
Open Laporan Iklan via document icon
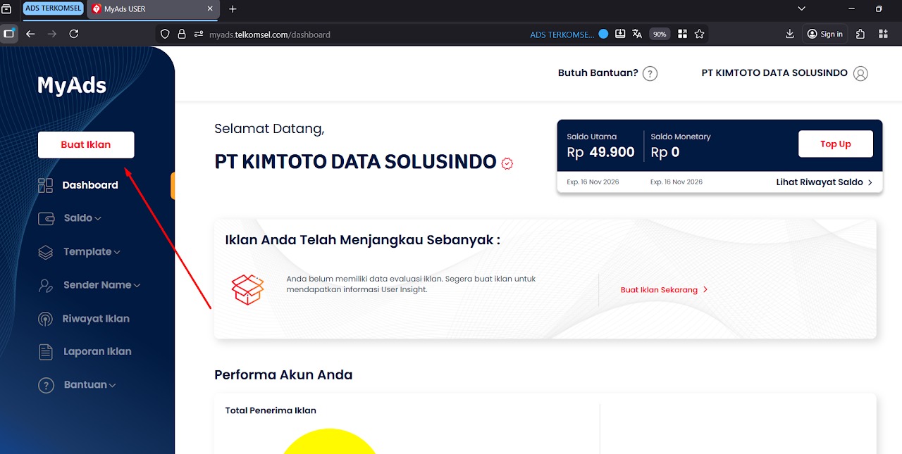click(46, 351)
